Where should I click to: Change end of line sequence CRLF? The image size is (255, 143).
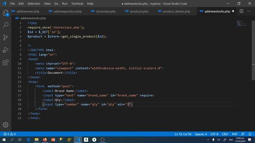225,134
